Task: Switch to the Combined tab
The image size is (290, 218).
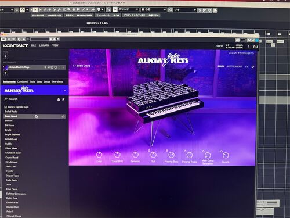Action: coord(23,82)
